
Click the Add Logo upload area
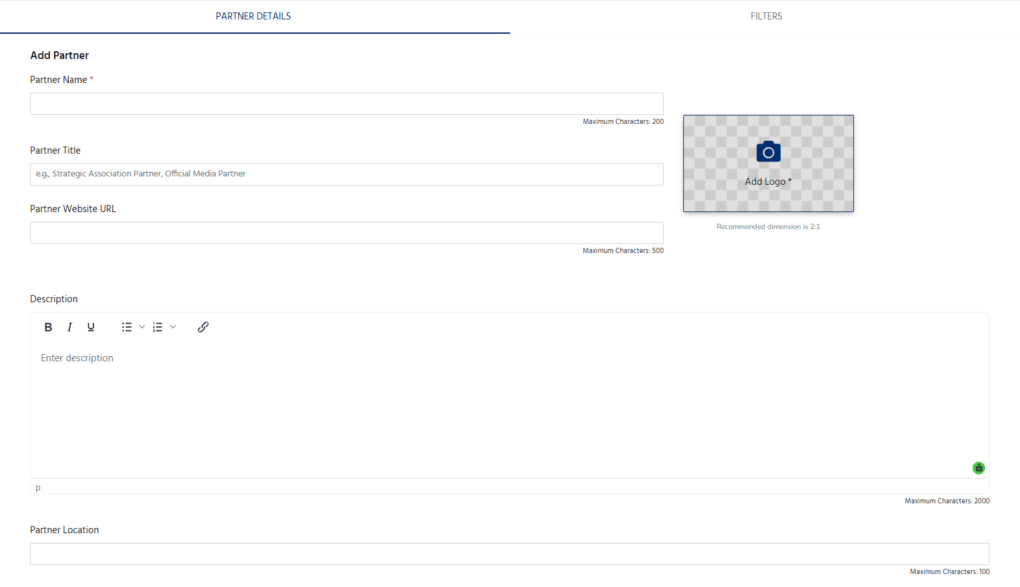[768, 163]
